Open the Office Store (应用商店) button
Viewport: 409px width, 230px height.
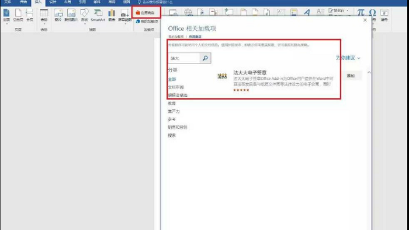pyautogui.click(x=145, y=12)
